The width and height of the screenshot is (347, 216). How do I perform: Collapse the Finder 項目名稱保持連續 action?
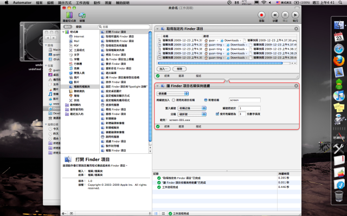(x=158, y=86)
